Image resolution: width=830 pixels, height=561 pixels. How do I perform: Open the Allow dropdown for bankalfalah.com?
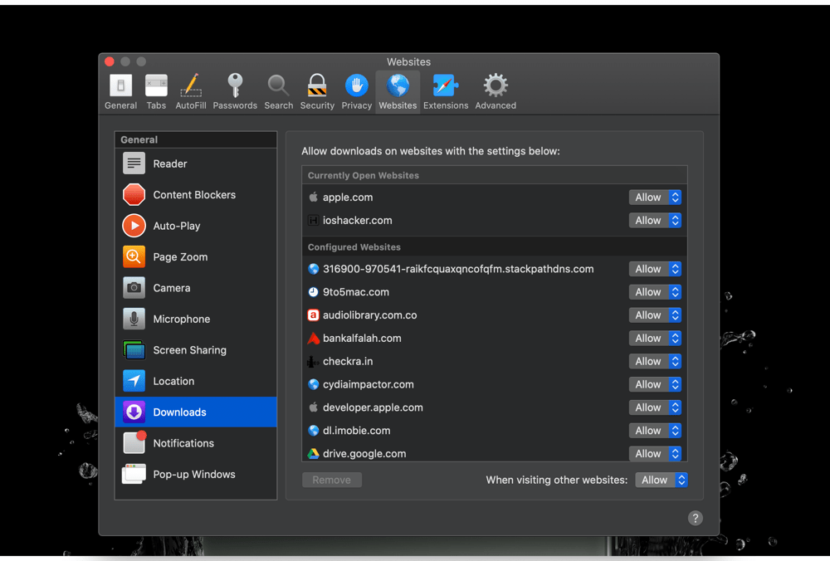point(656,339)
